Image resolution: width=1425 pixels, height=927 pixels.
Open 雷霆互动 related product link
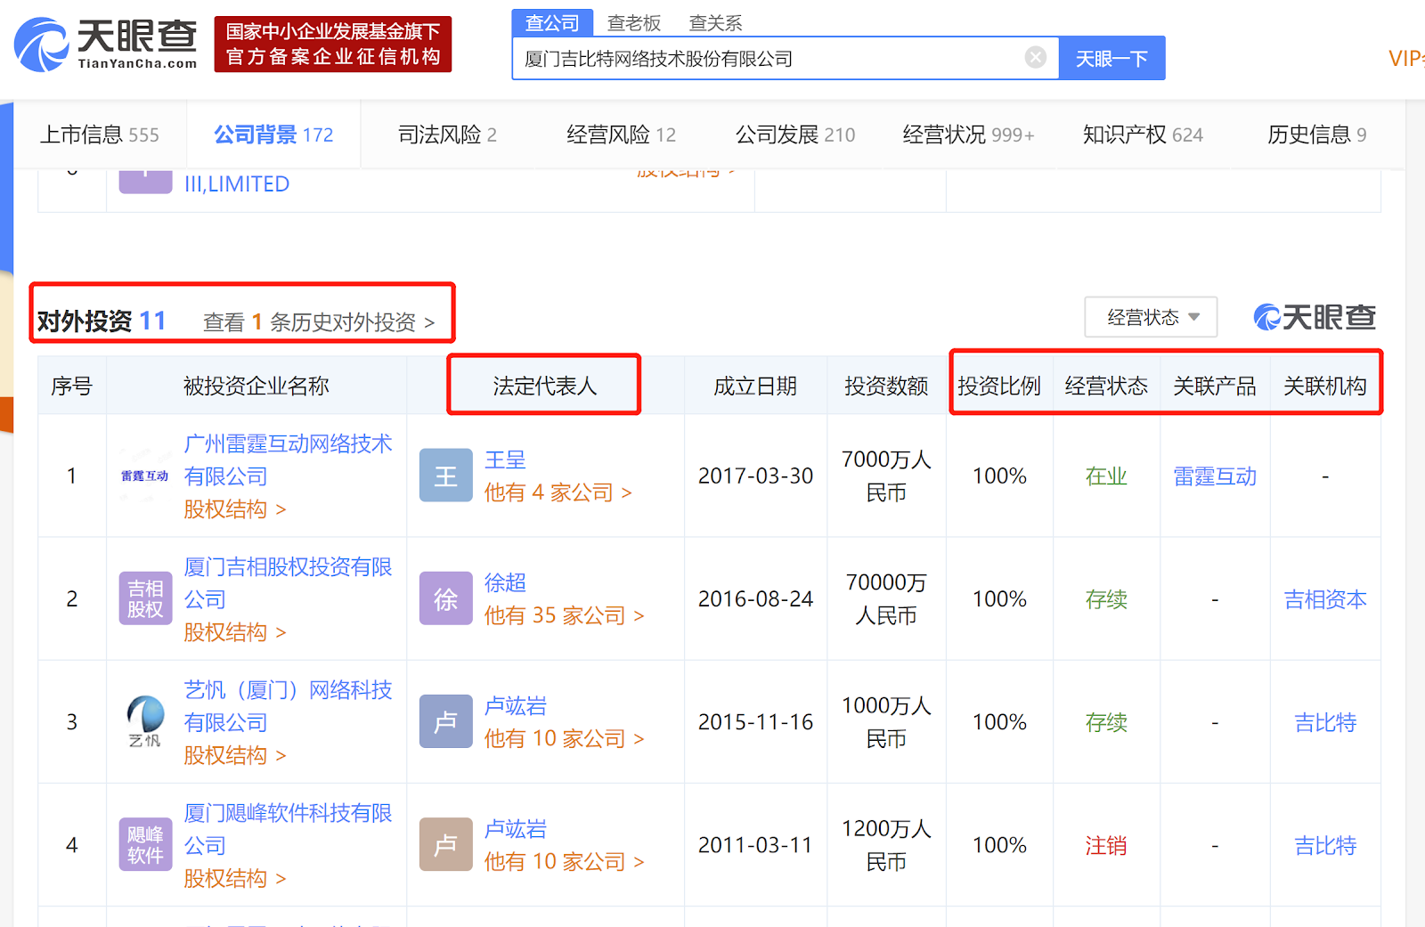tap(1215, 476)
